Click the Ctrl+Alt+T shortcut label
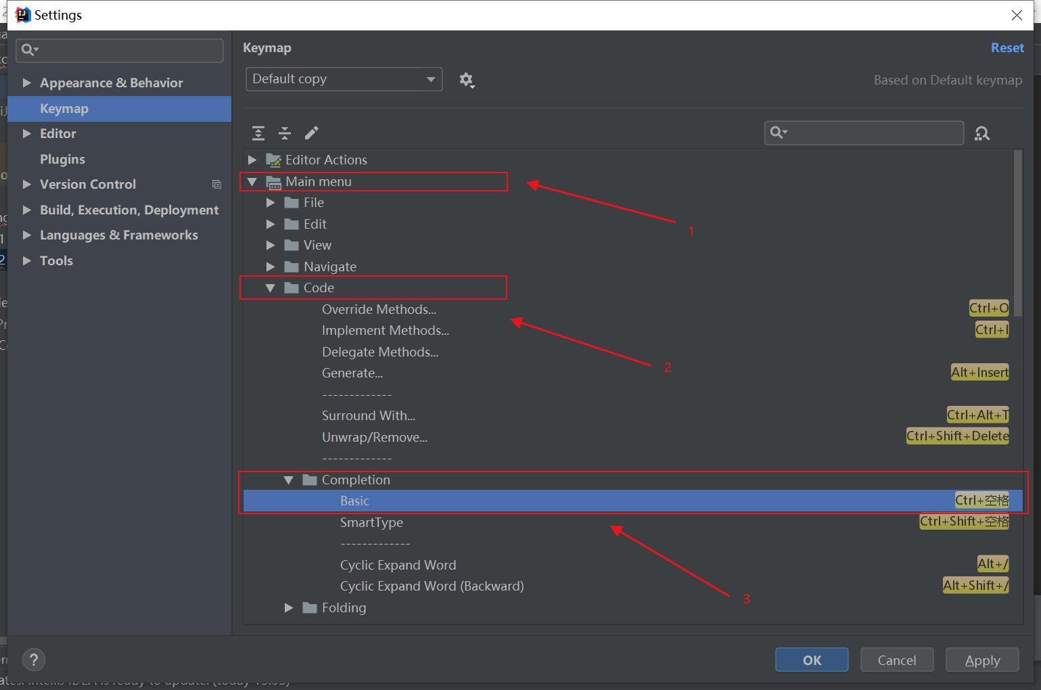This screenshot has width=1041, height=690. click(977, 415)
